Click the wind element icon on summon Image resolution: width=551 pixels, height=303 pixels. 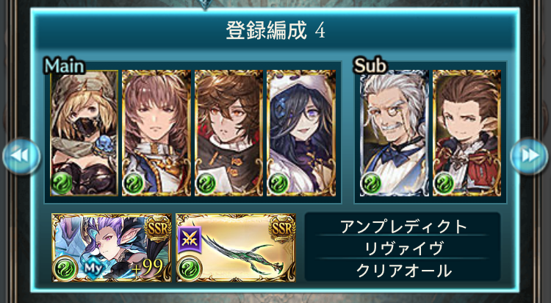65,269
